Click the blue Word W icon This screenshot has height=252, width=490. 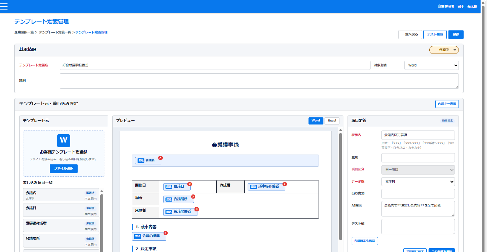click(x=64, y=140)
